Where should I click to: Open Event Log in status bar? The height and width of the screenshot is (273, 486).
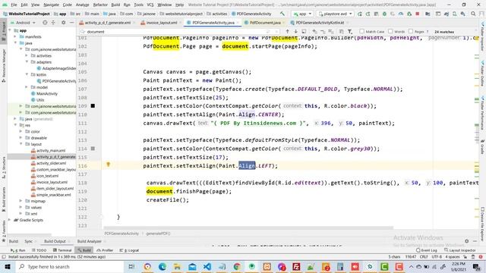click(427, 250)
